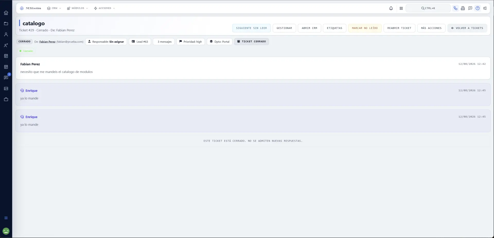Image resolution: width=494 pixels, height=238 pixels.
Task: Open the help question mark icon
Action: pyautogui.click(x=478, y=8)
